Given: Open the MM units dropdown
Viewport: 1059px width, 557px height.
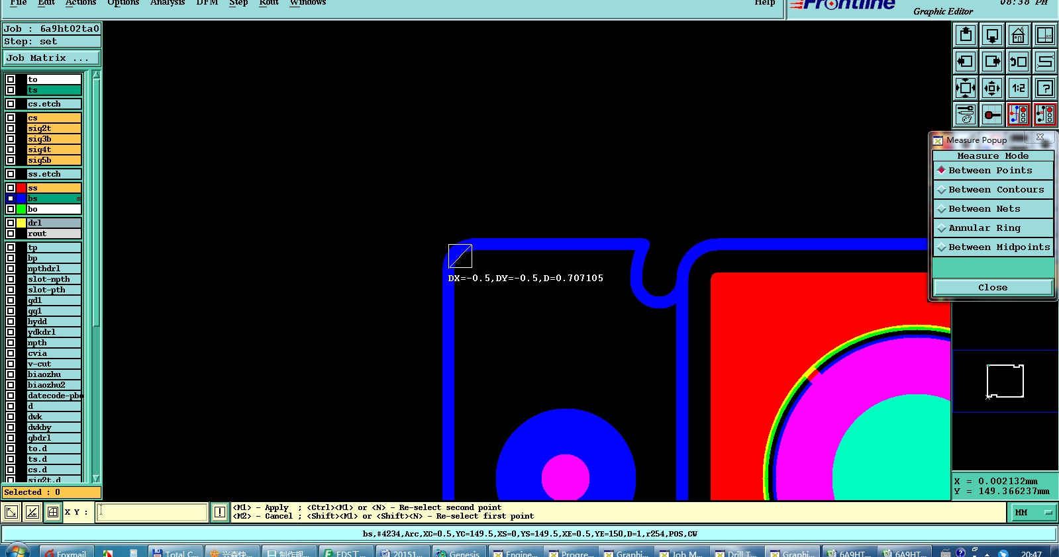Looking at the screenshot, I should (1033, 512).
